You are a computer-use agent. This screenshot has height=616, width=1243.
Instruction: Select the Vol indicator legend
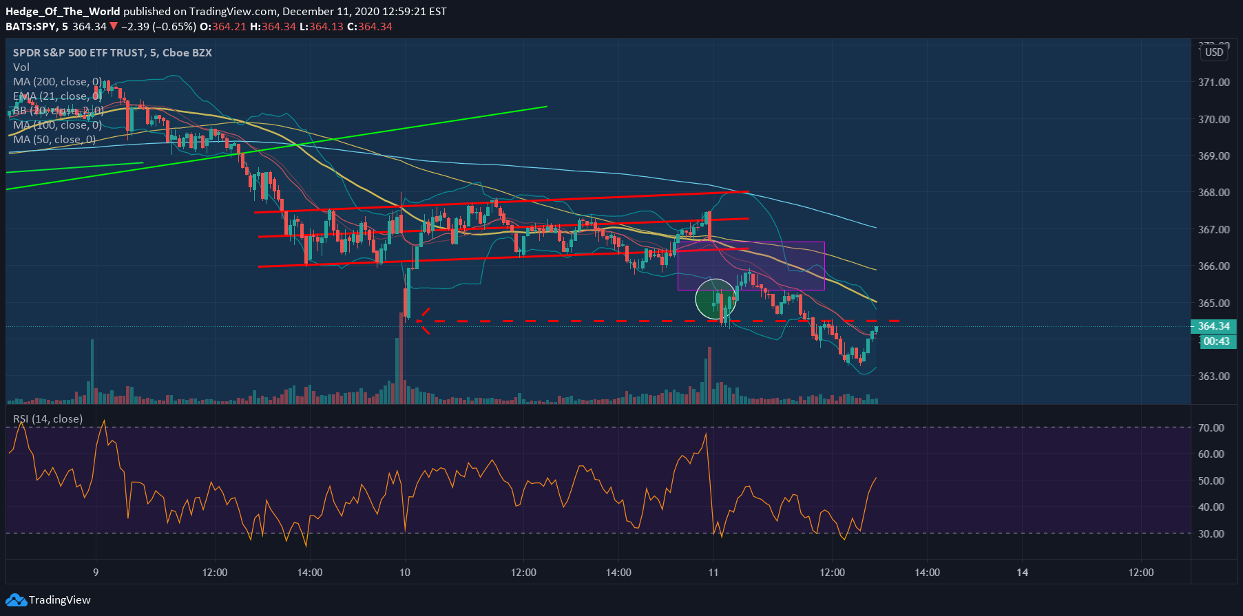point(21,67)
